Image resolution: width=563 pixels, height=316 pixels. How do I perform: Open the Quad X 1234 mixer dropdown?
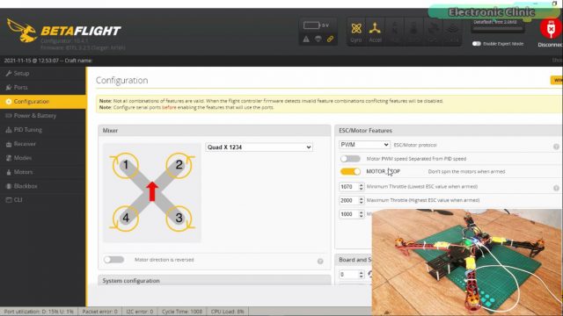coord(259,147)
